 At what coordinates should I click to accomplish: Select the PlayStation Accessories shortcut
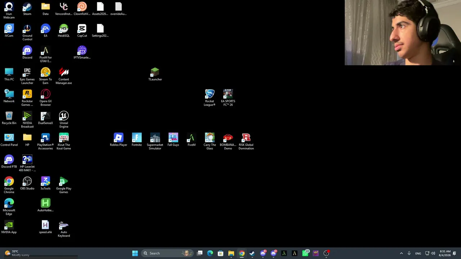click(x=45, y=142)
